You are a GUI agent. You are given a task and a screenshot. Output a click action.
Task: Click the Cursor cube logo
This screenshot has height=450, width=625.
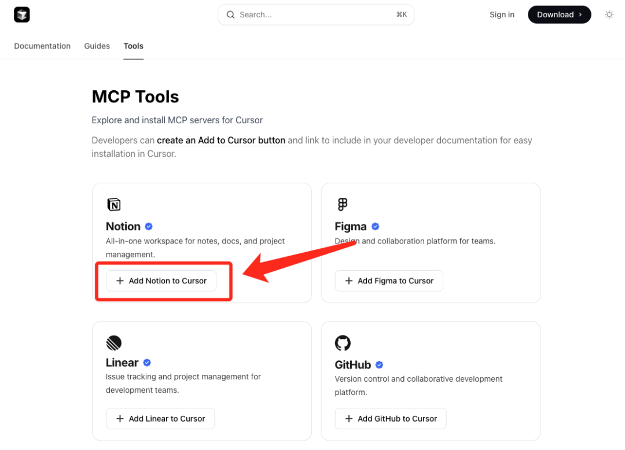pyautogui.click(x=22, y=14)
